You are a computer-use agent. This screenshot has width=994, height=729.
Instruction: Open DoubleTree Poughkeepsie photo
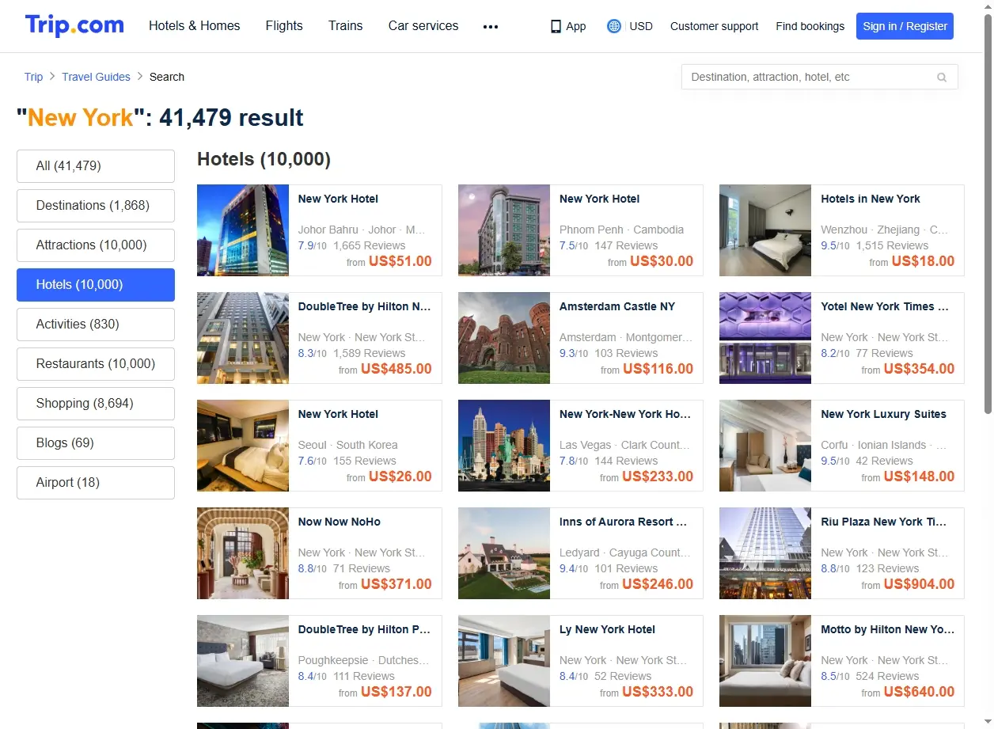[243, 661]
